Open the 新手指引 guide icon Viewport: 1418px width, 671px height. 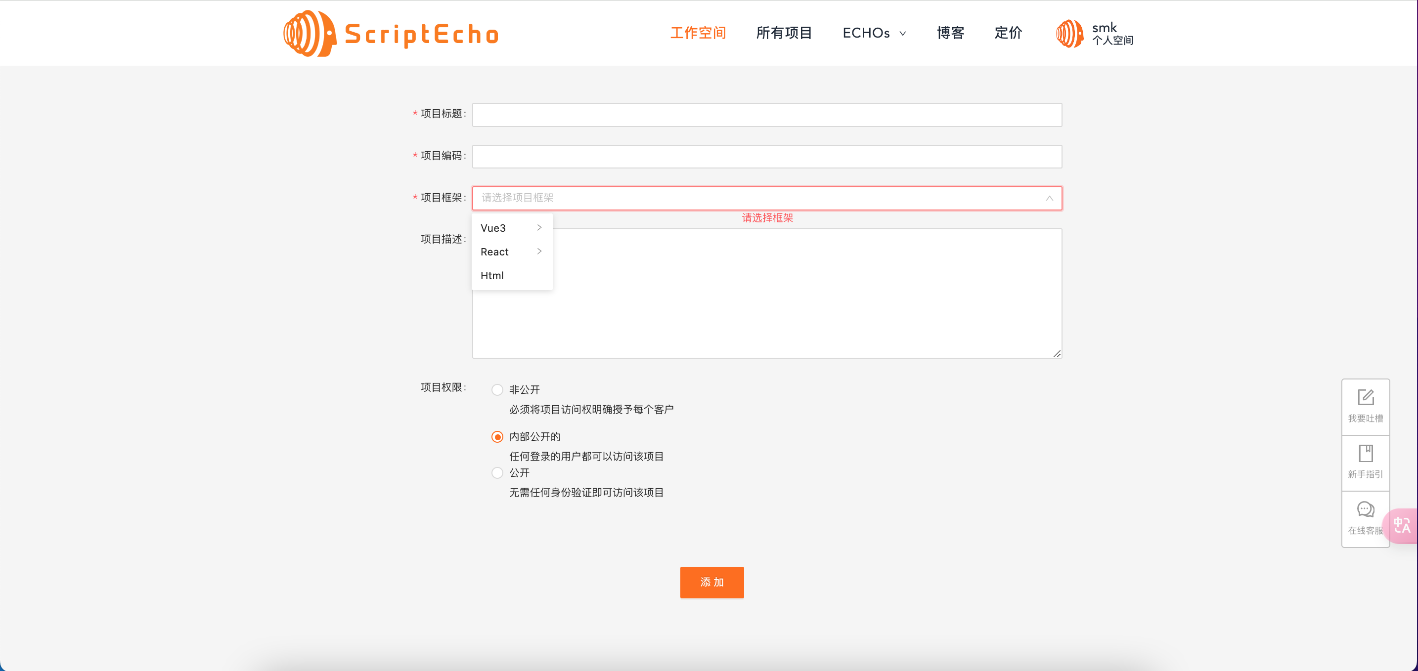pos(1365,454)
